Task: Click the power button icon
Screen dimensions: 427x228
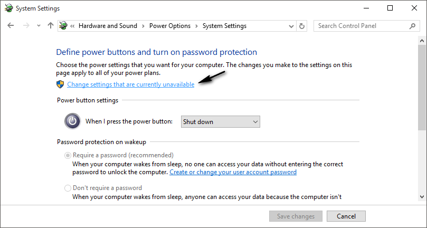Action: [72, 121]
